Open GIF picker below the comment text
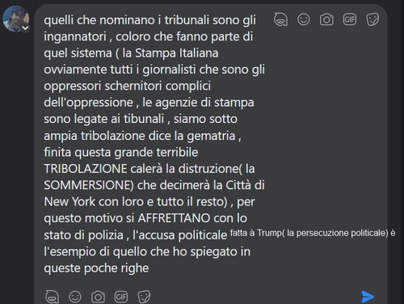404x304 pixels. tap(121, 297)
